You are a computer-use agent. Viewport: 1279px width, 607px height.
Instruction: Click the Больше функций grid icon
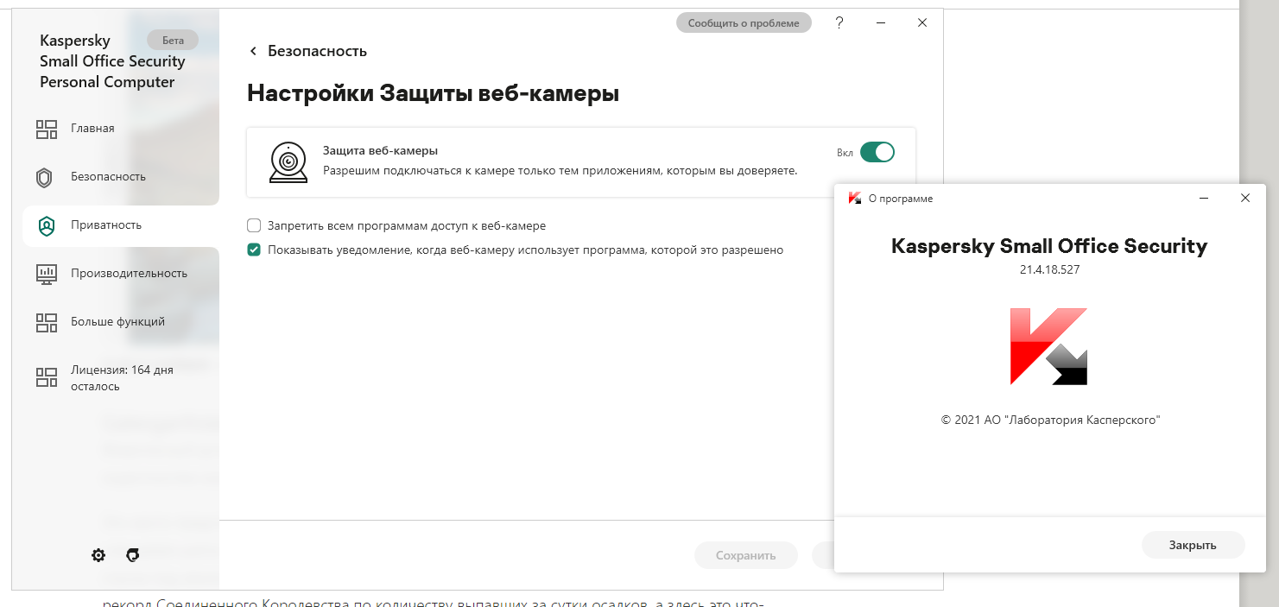tap(46, 322)
